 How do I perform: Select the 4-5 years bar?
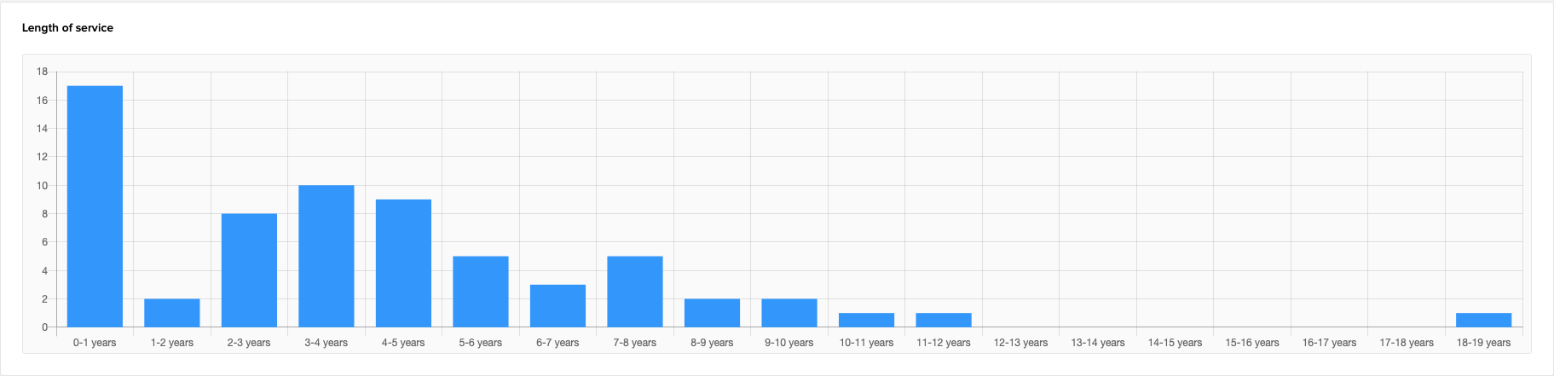point(403,263)
